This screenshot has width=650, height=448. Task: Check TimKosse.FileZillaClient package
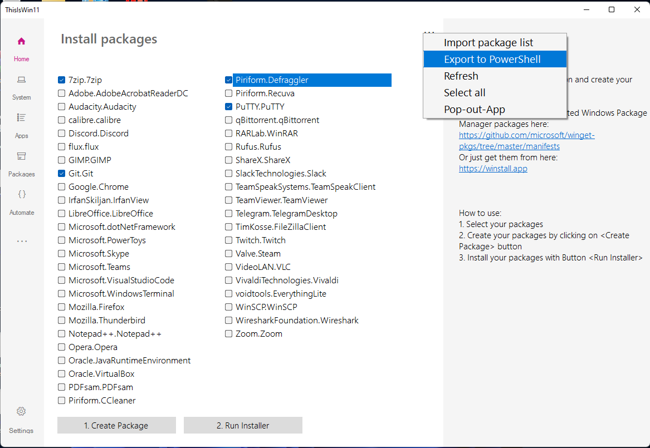click(228, 227)
